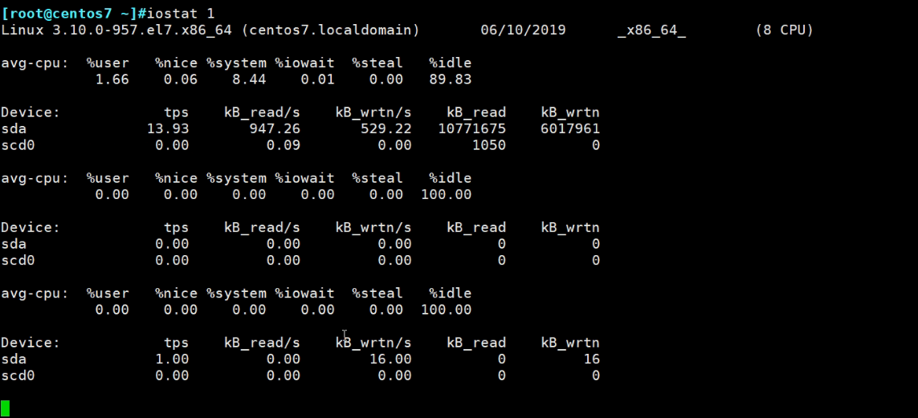
Task: Click the 10771675 kB_read total
Action: (x=471, y=129)
